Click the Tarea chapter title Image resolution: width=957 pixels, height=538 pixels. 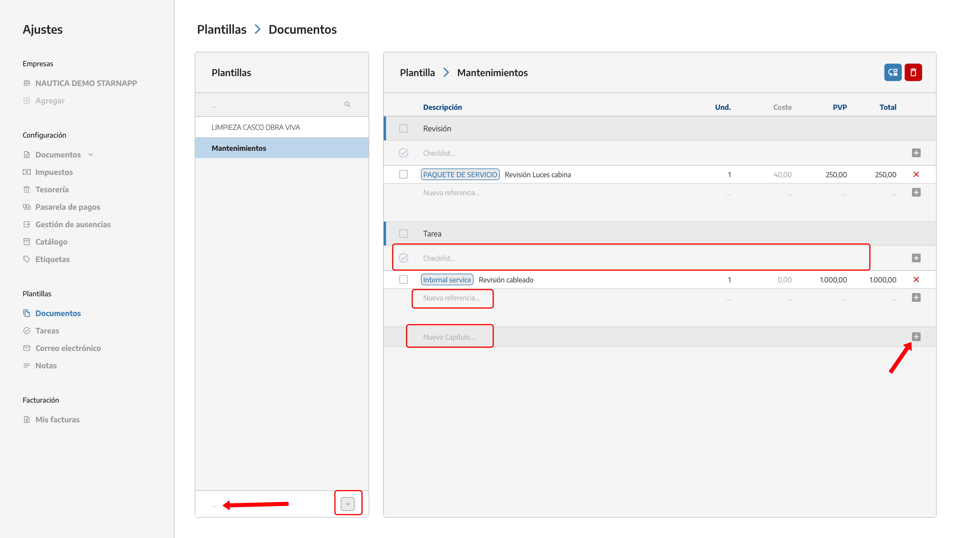(432, 234)
